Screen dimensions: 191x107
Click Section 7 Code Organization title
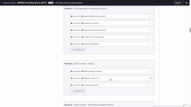tap(91, 9)
